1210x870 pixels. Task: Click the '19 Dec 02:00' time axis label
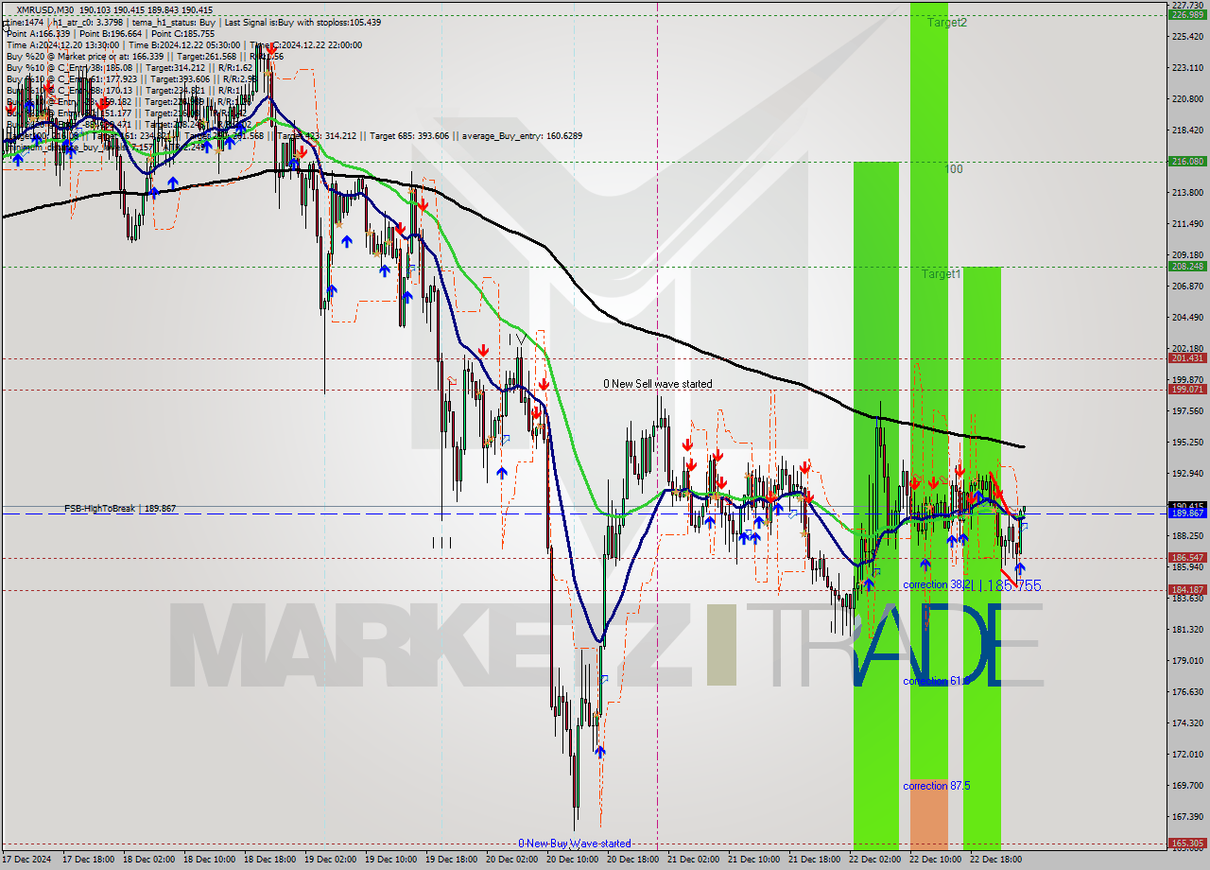pos(332,861)
